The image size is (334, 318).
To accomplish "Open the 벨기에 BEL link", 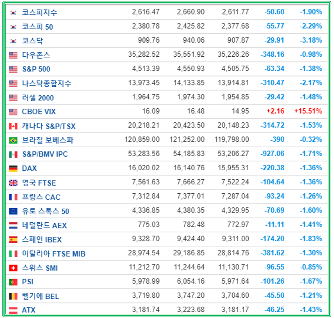I will [x=40, y=296].
